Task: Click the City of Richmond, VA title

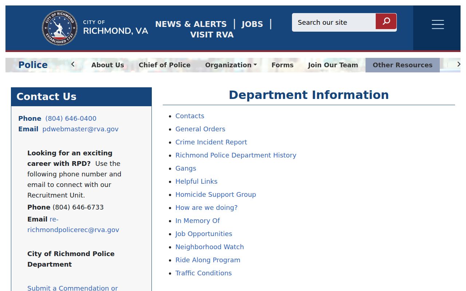Action: point(115,28)
